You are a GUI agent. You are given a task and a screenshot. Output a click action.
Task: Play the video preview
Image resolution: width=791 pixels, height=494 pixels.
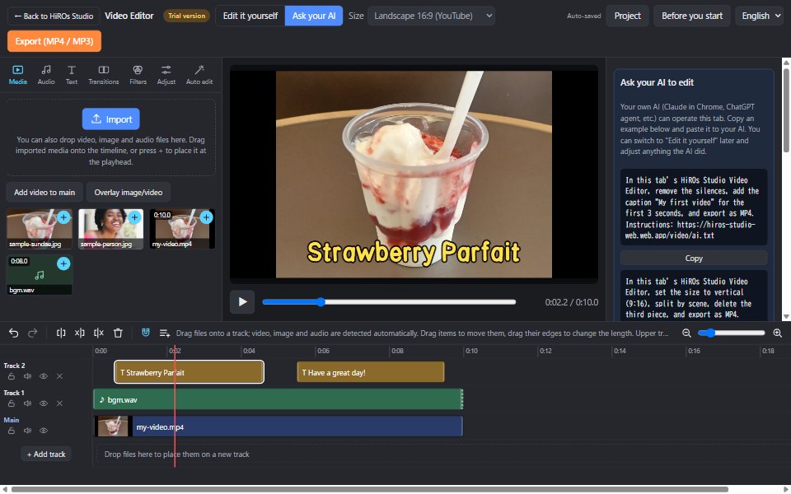point(242,302)
